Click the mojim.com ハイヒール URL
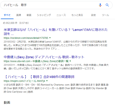The width and height of the screenshot is (115, 106). click(x=24, y=81)
